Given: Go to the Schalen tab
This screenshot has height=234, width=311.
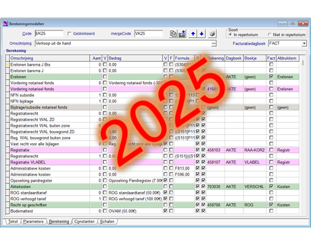Looking at the screenshot, I should pyautogui.click(x=107, y=221).
